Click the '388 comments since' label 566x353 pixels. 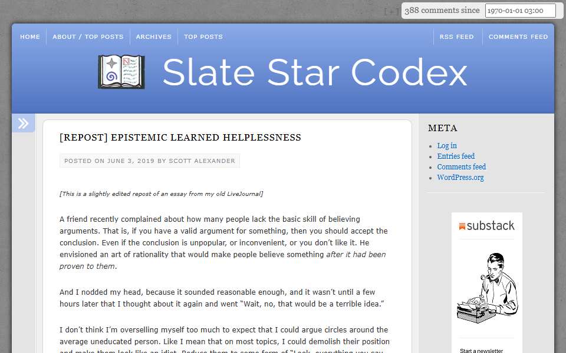point(442,11)
